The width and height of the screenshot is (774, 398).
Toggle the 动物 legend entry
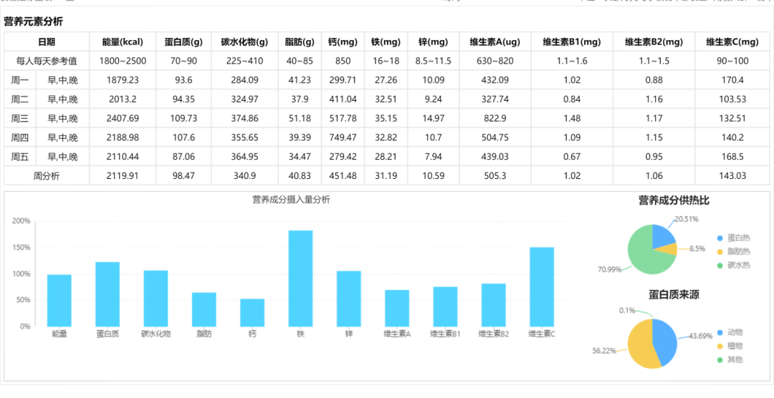click(730, 332)
